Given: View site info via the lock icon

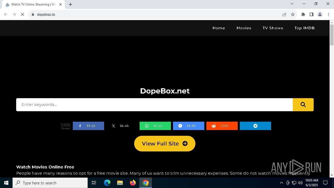Looking at the screenshot, I should (x=33, y=14).
